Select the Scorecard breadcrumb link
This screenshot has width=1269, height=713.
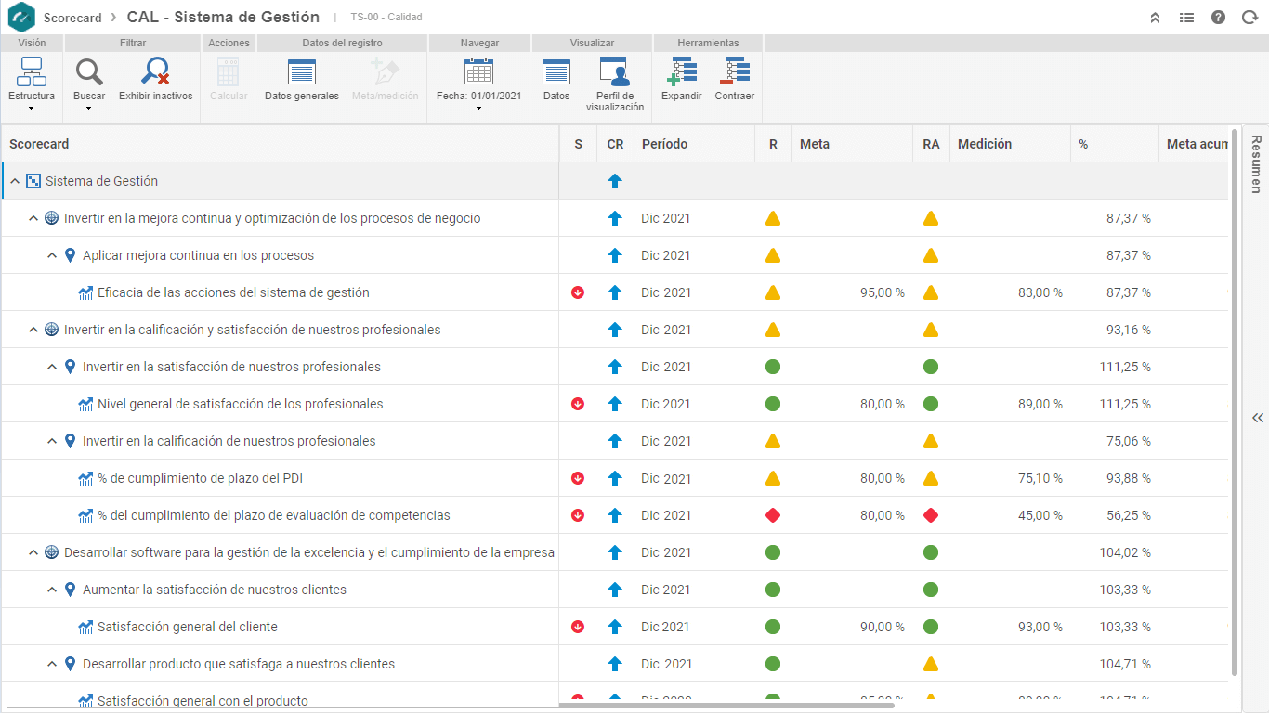point(72,18)
